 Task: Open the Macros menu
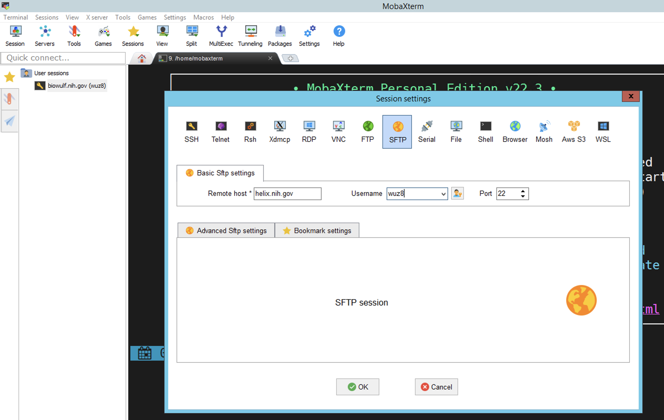point(203,17)
